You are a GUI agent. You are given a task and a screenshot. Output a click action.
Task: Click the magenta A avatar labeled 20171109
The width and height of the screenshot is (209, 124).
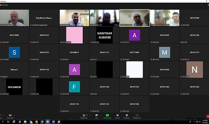coord(74,70)
